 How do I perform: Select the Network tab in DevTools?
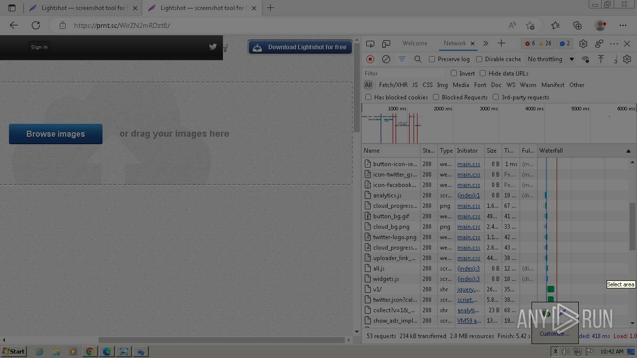pyautogui.click(x=455, y=43)
